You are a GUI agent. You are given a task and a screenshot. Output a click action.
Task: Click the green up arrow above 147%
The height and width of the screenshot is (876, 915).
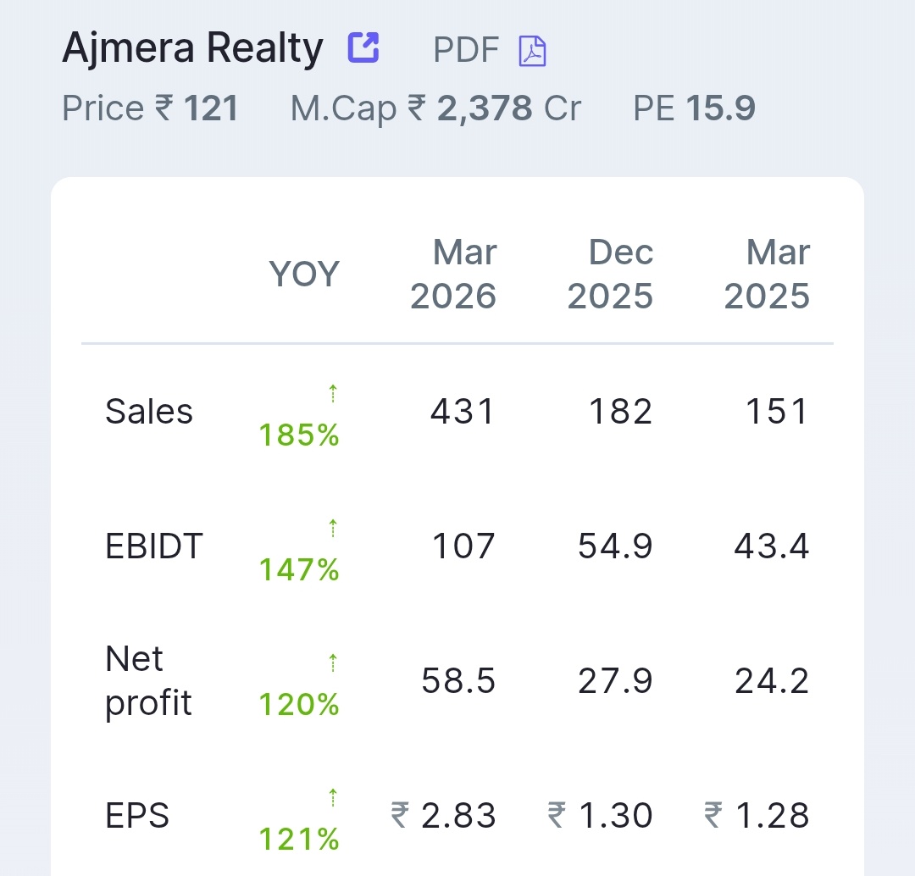(333, 528)
